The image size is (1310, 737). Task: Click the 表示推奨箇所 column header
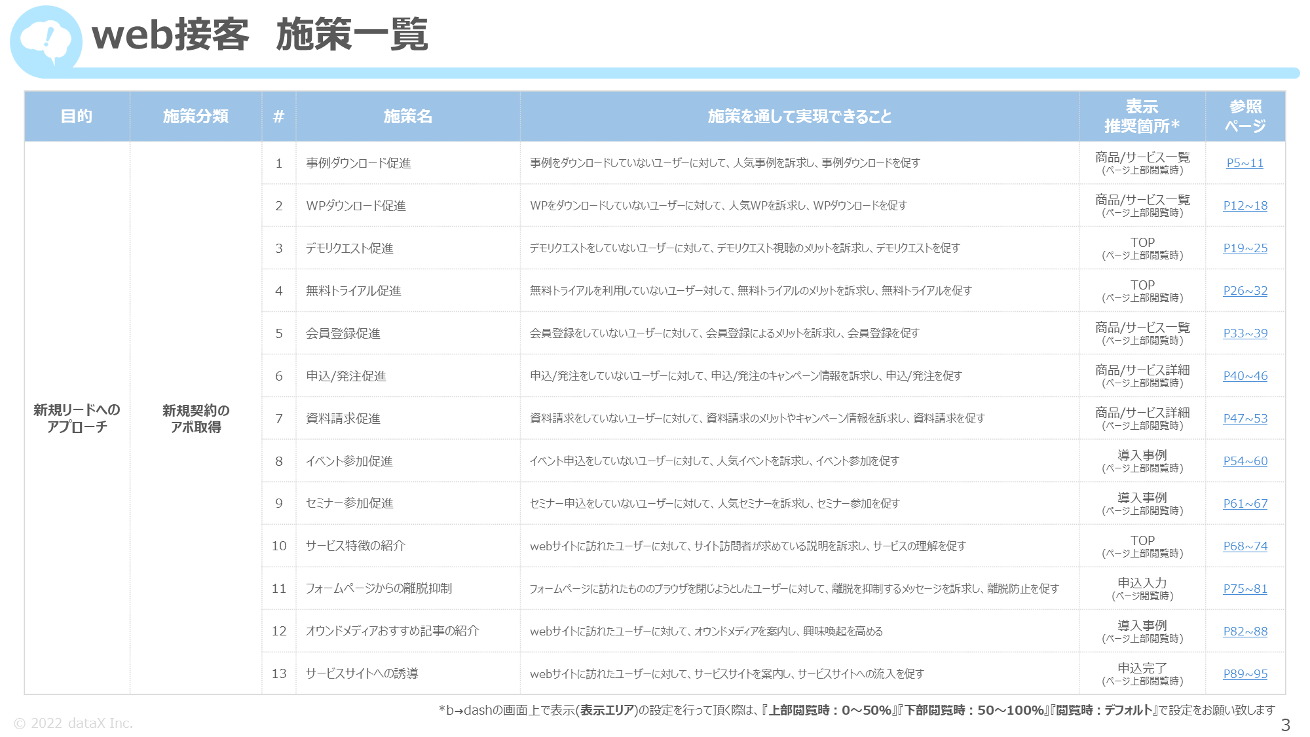click(x=1142, y=116)
